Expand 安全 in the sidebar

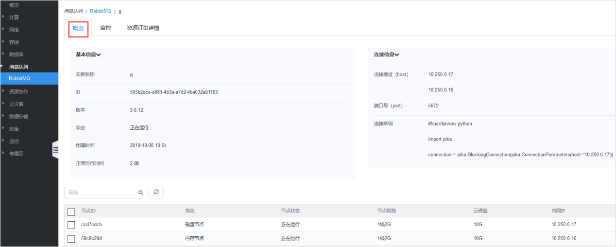tap(14, 129)
